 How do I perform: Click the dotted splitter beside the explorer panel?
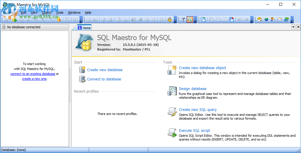[70, 86]
